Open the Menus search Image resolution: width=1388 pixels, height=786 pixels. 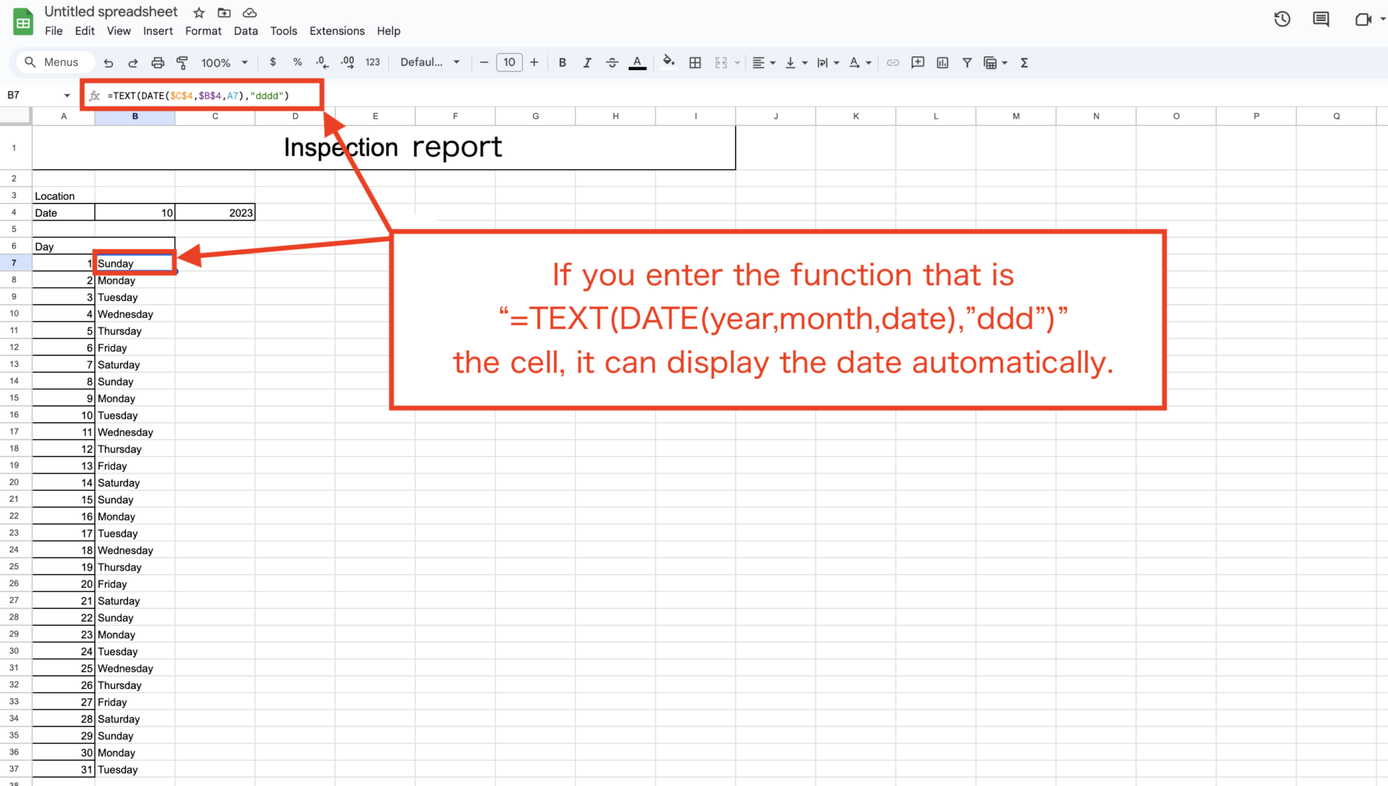(x=54, y=62)
